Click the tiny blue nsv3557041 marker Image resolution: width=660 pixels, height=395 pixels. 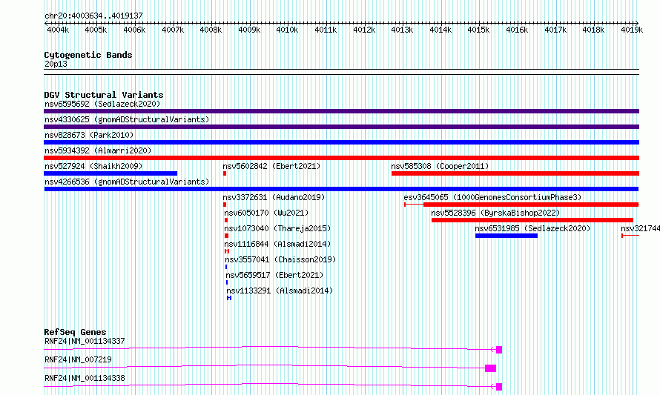pos(226,267)
